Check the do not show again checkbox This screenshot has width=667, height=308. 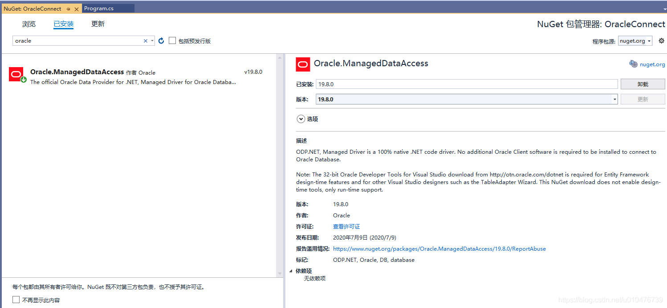click(x=16, y=300)
